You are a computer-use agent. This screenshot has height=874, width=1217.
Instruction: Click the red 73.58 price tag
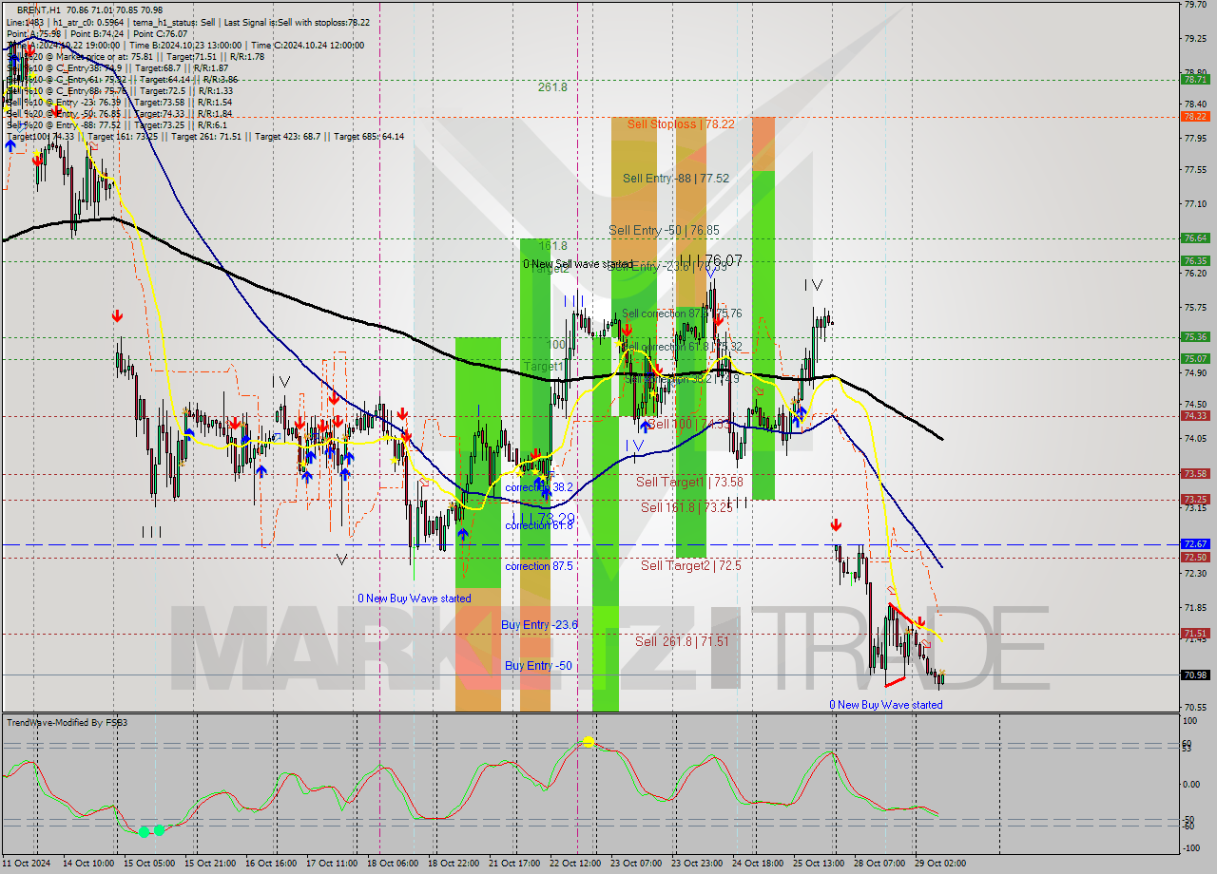(1195, 473)
